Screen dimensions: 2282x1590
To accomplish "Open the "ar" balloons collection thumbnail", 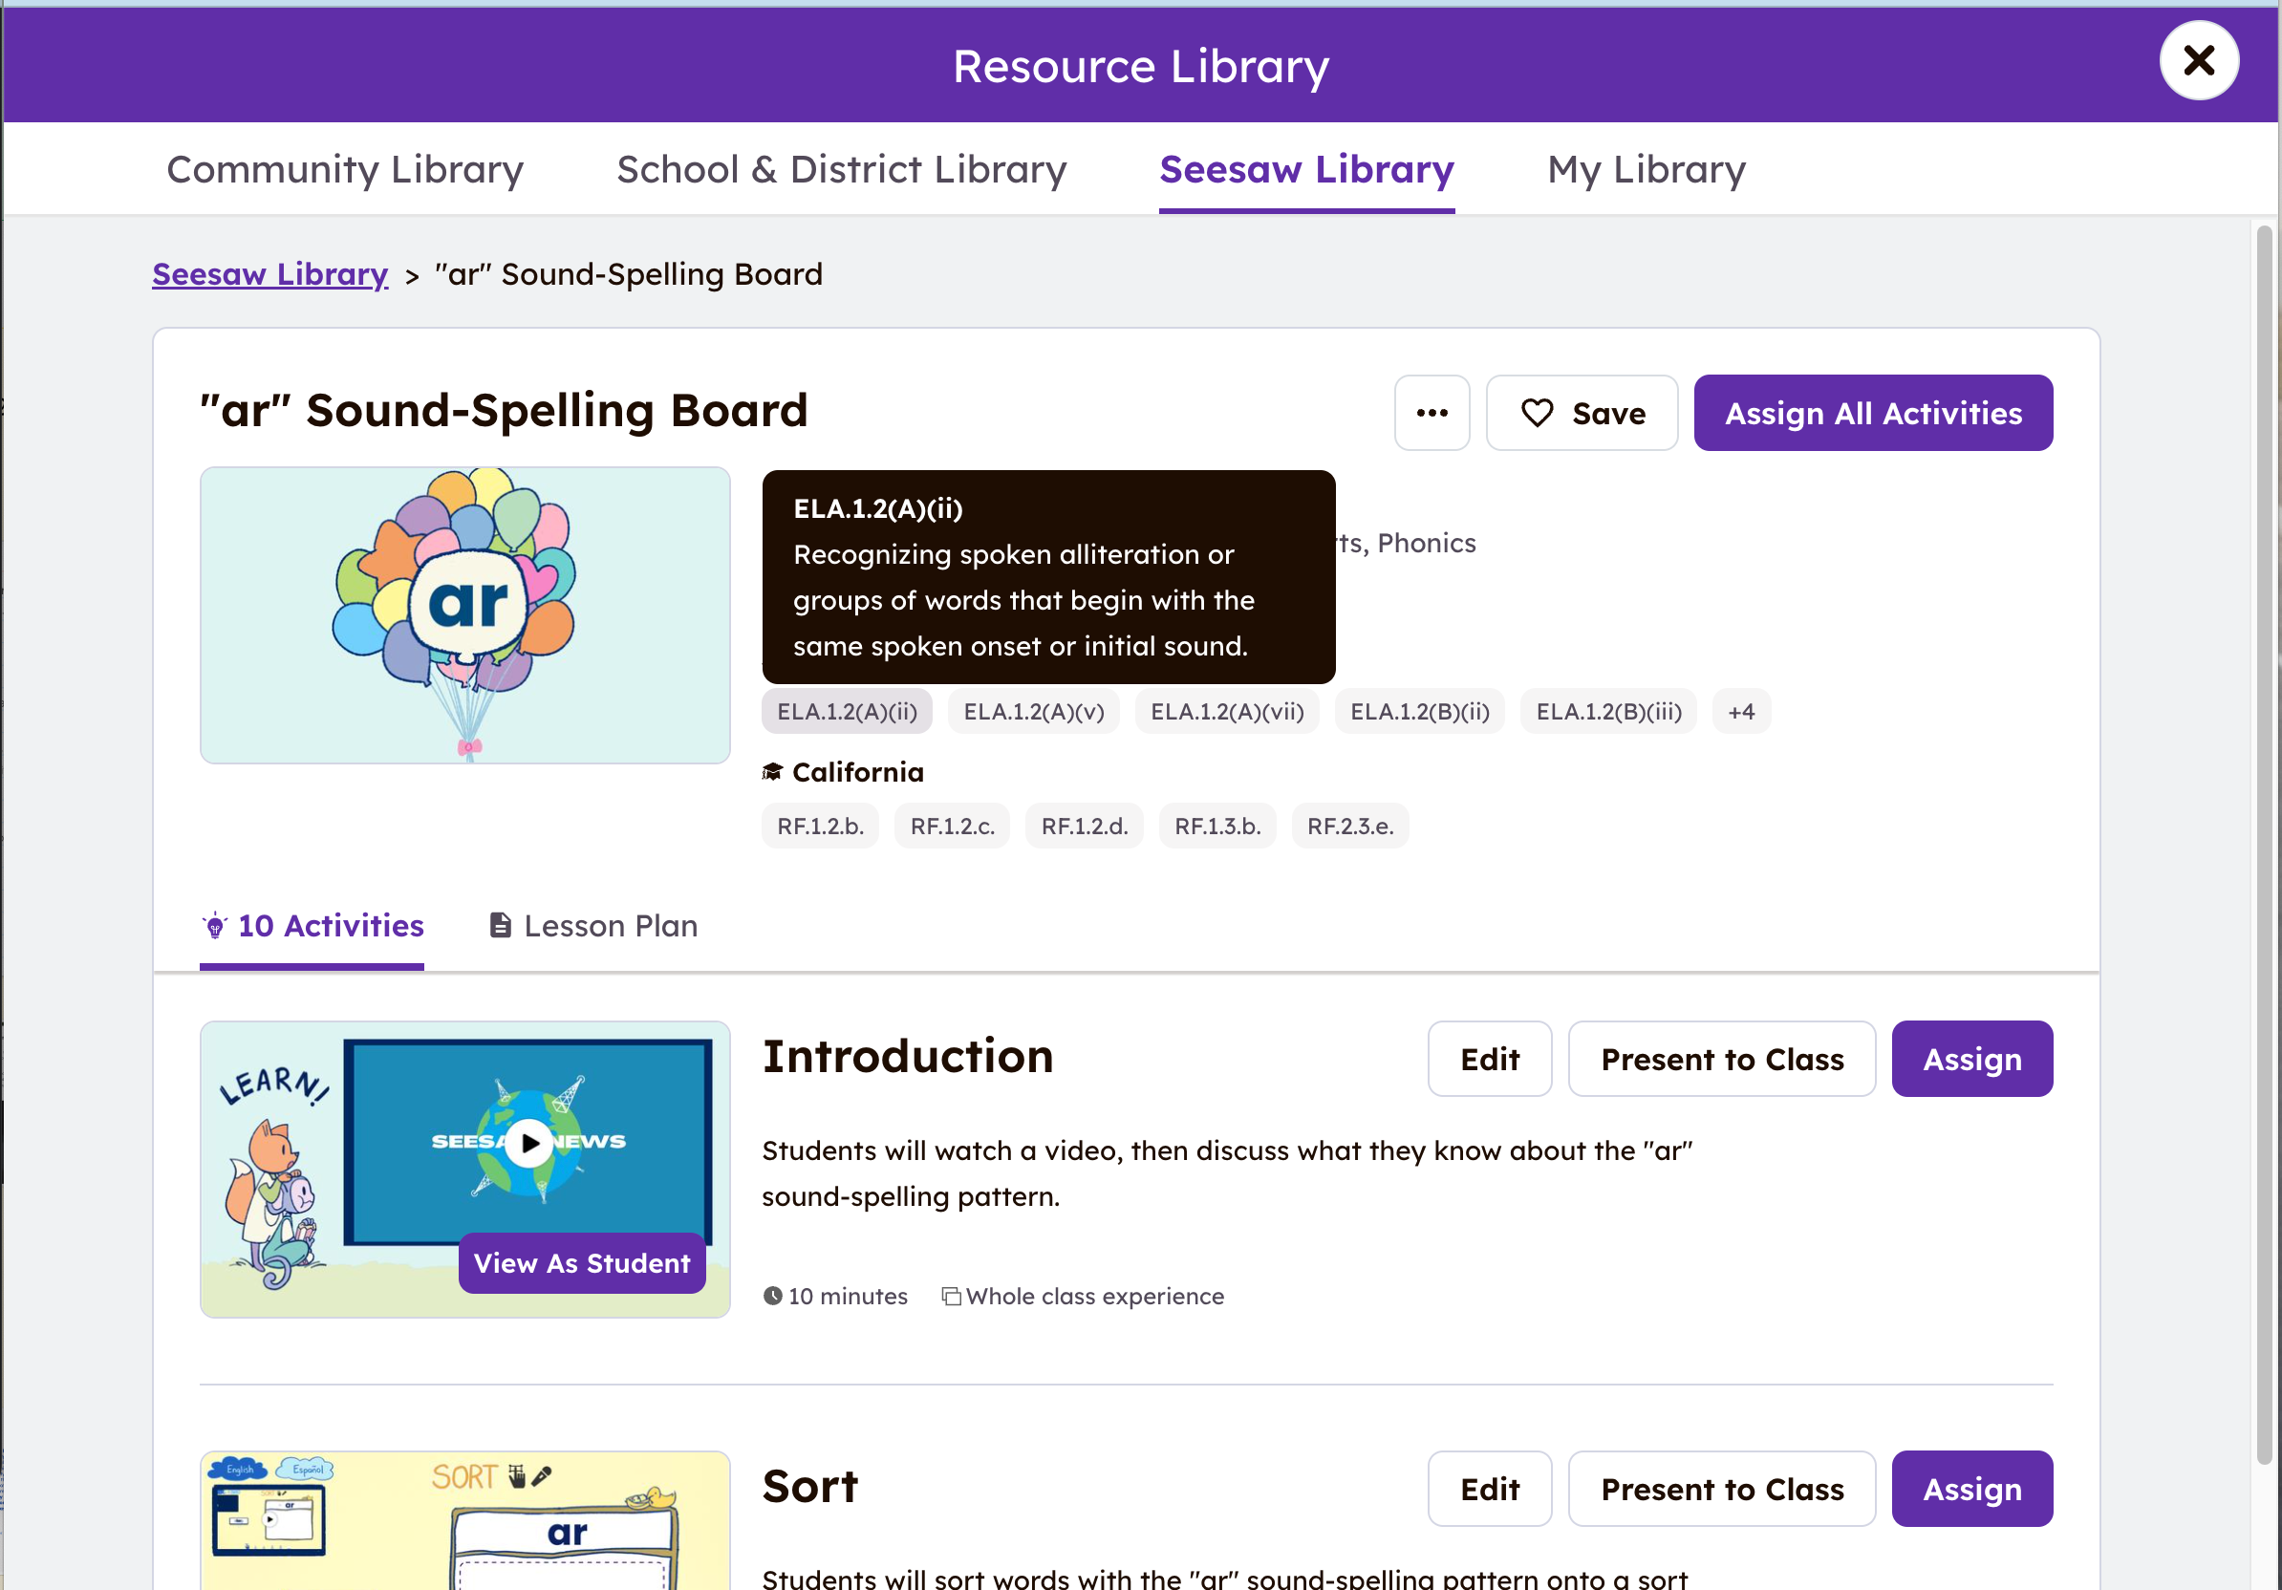I will (464, 615).
